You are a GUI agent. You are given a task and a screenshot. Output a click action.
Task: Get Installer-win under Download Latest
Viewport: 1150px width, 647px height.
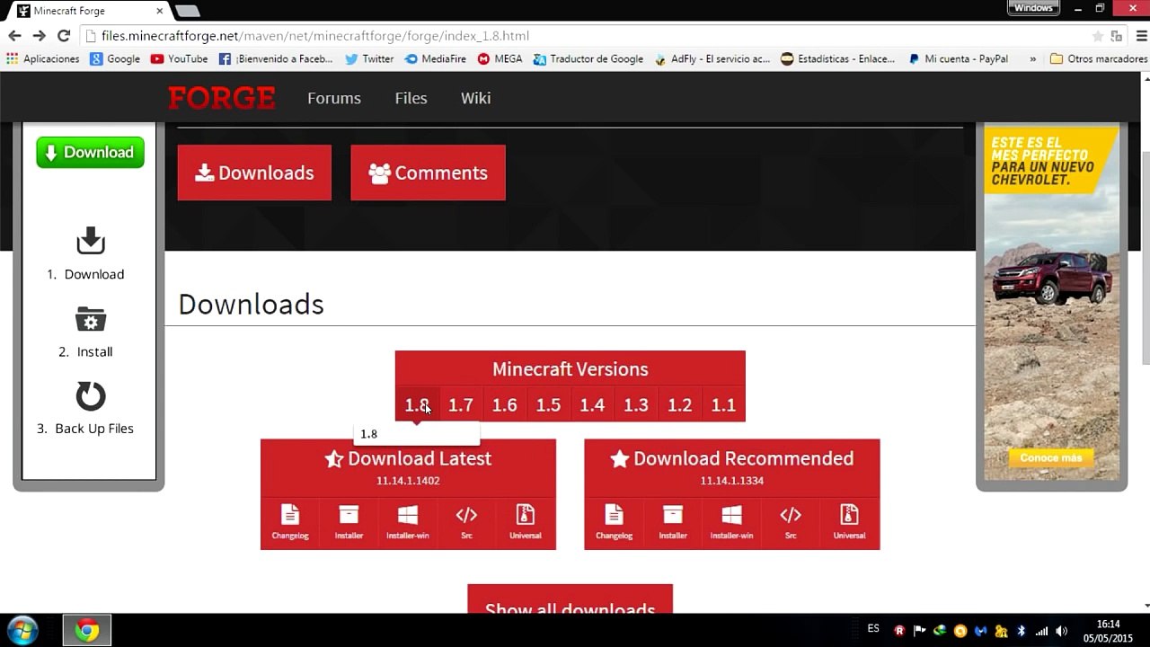tap(408, 522)
